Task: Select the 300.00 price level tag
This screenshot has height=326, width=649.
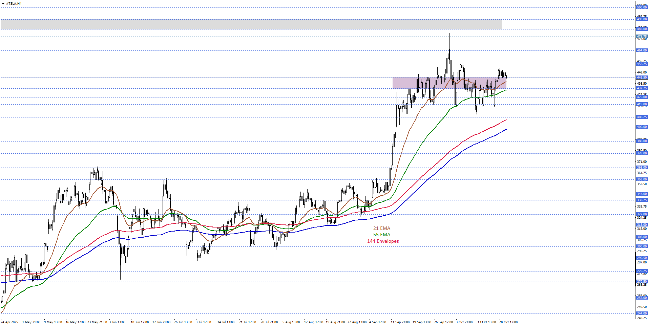Action: coord(642,246)
